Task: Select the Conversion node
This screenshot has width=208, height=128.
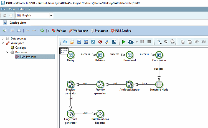Action: 159,55
